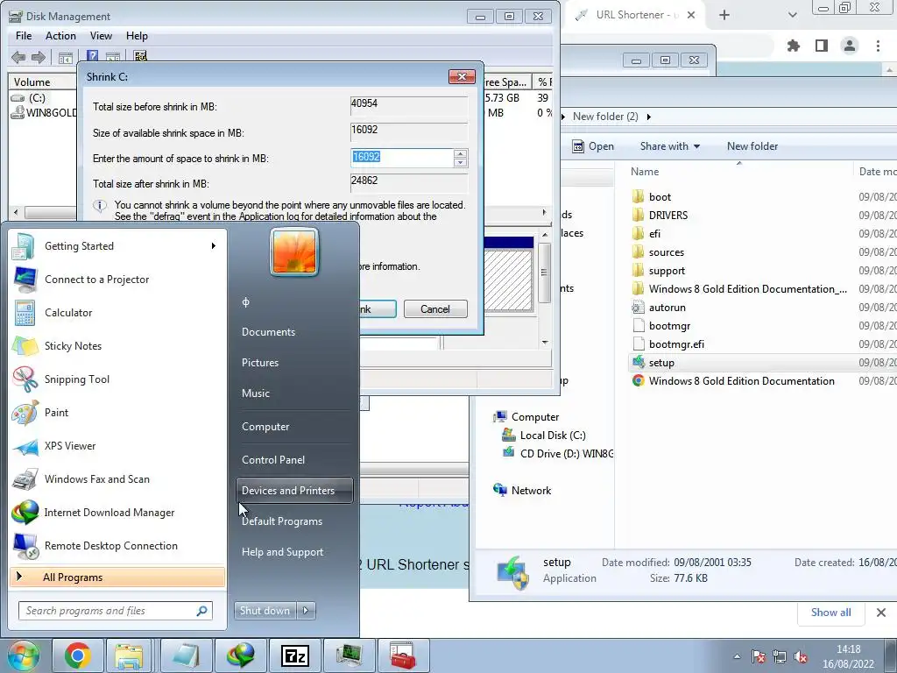
Task: Click the blue Help icon in Disk Management
Action: click(x=92, y=56)
